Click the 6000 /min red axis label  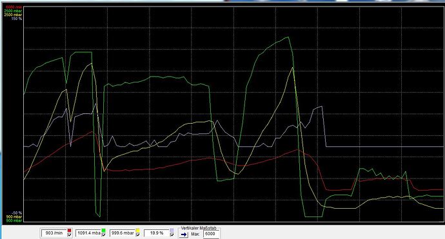pos(14,7)
